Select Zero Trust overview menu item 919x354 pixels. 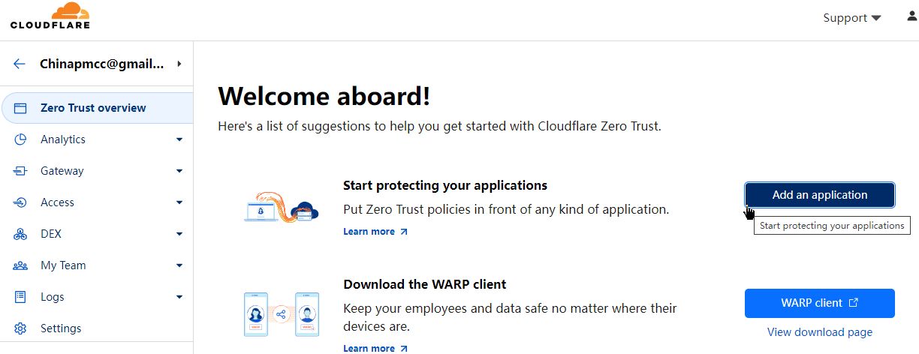click(x=93, y=108)
